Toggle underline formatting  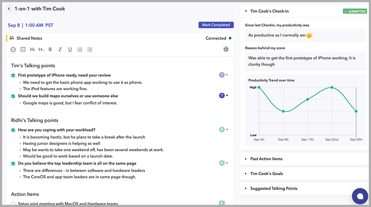(70, 49)
